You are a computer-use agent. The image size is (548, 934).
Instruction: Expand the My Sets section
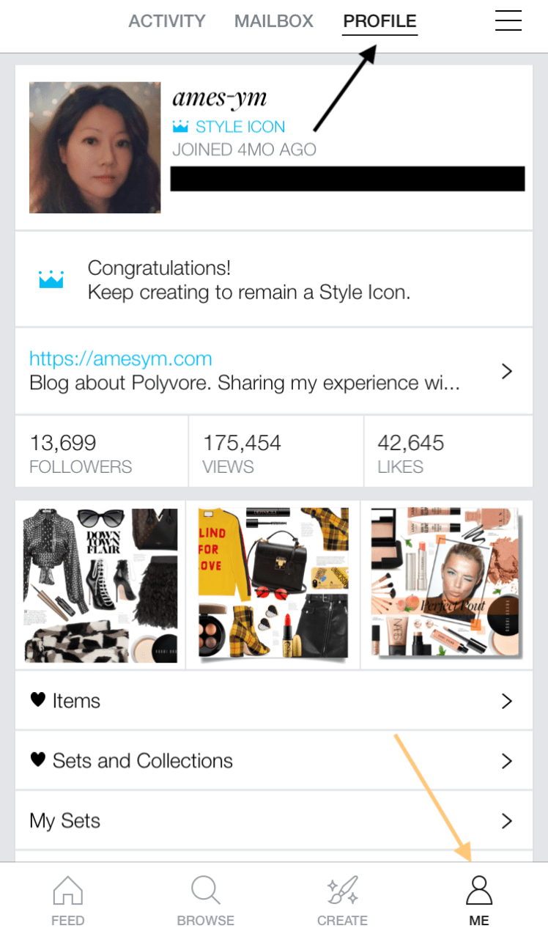pyautogui.click(x=507, y=820)
